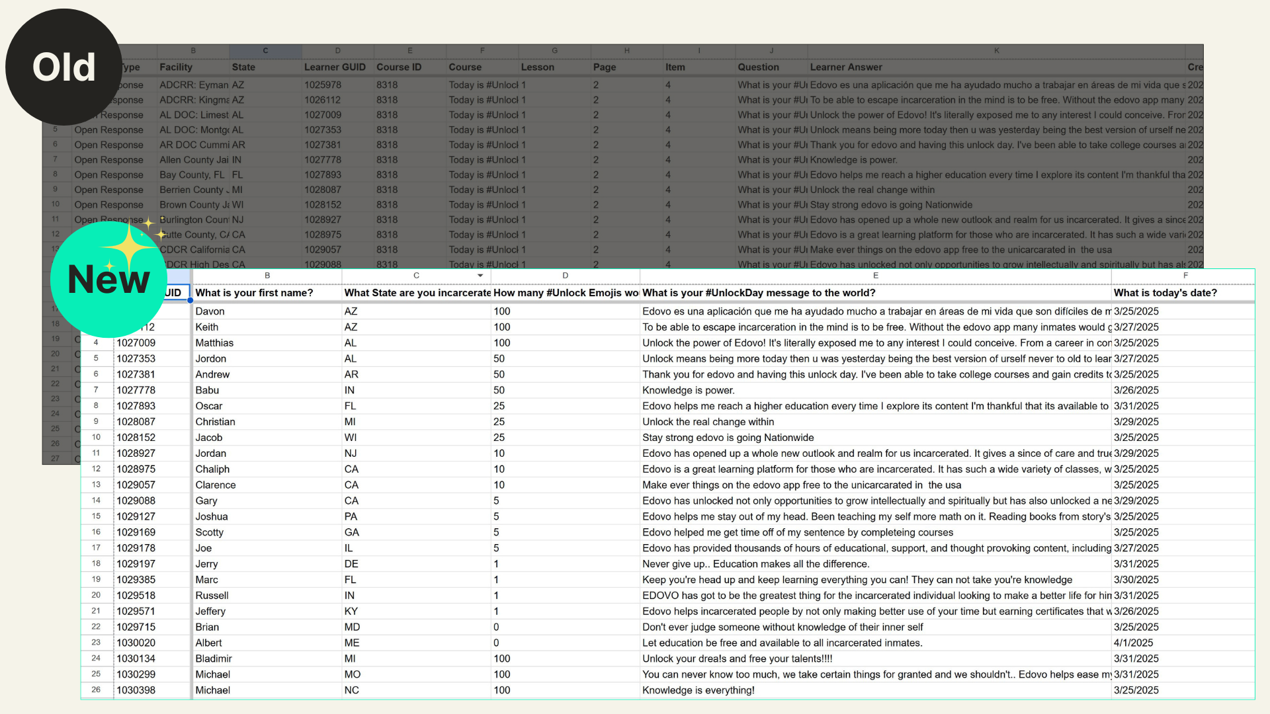This screenshot has width=1270, height=714.
Task: Click 'What State are you incarcerate' header cell
Action: 417,293
